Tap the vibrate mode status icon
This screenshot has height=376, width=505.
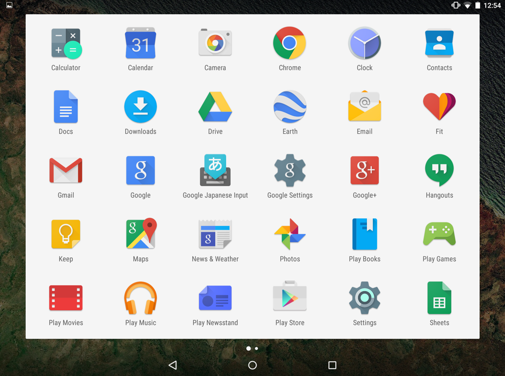pyautogui.click(x=456, y=5)
